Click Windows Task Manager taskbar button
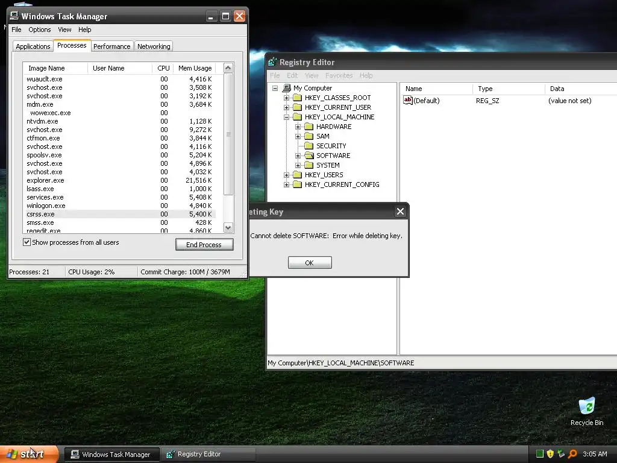 pyautogui.click(x=111, y=455)
